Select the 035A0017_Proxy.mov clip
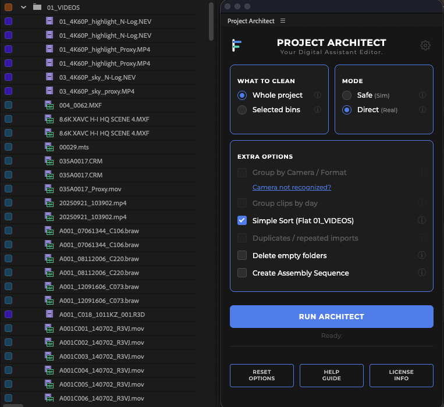 pyautogui.click(x=90, y=189)
